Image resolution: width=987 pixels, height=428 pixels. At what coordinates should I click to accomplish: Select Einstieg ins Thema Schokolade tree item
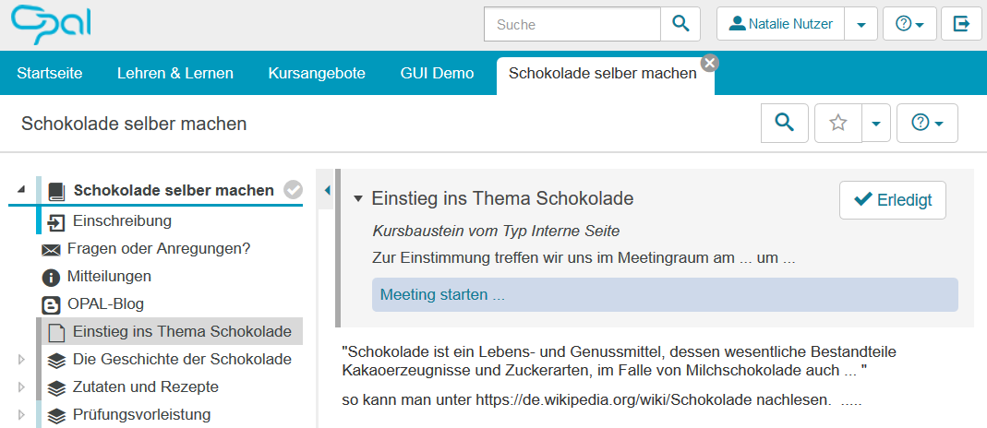pyautogui.click(x=182, y=331)
